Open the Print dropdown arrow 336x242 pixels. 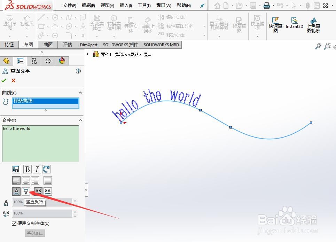(273, 6)
